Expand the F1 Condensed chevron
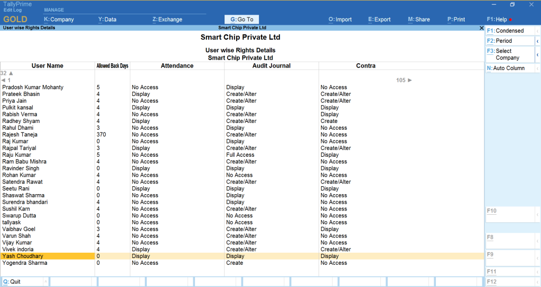This screenshot has width=541, height=287. (x=537, y=31)
